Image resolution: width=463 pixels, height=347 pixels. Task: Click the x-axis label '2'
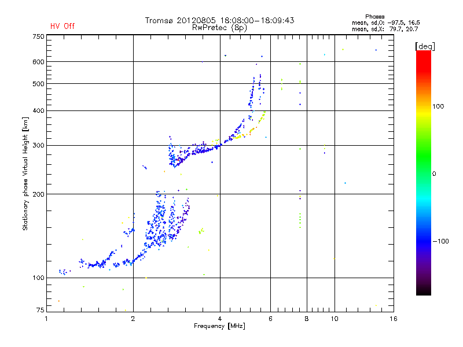tap(133, 319)
